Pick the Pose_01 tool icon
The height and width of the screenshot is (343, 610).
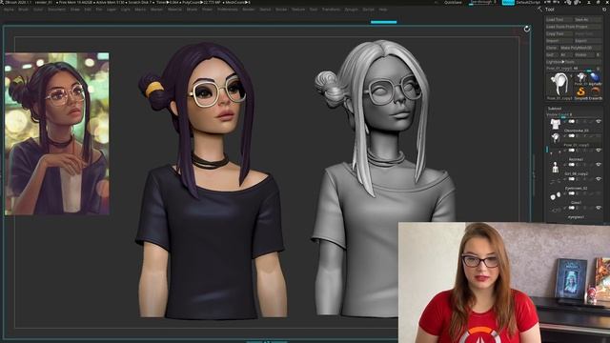[581, 77]
